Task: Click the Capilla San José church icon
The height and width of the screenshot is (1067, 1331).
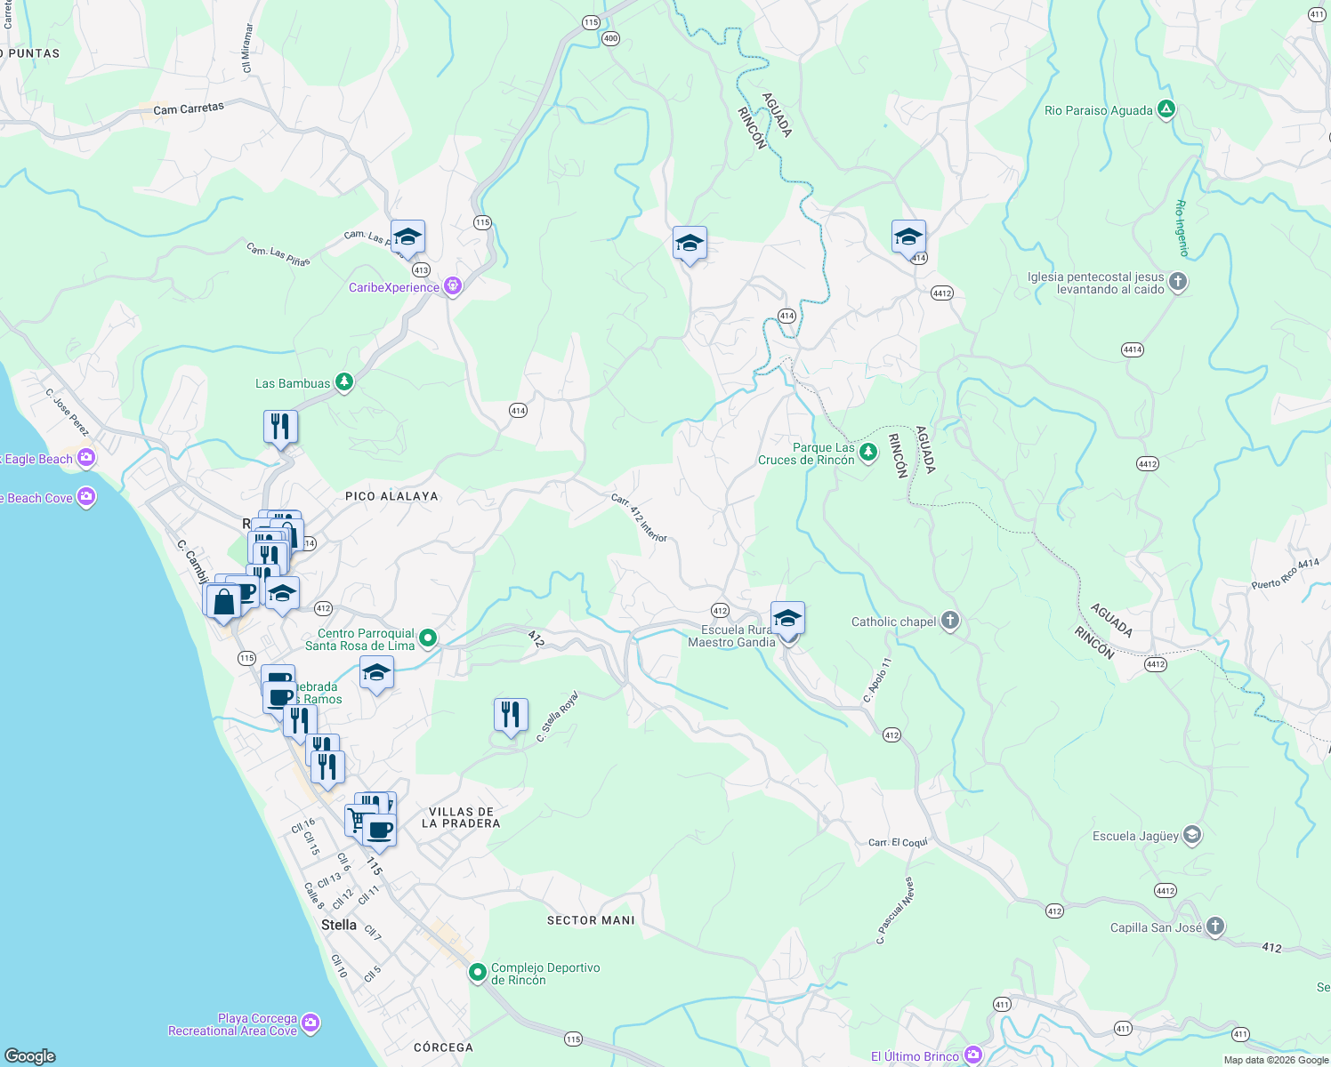Action: tap(1214, 927)
